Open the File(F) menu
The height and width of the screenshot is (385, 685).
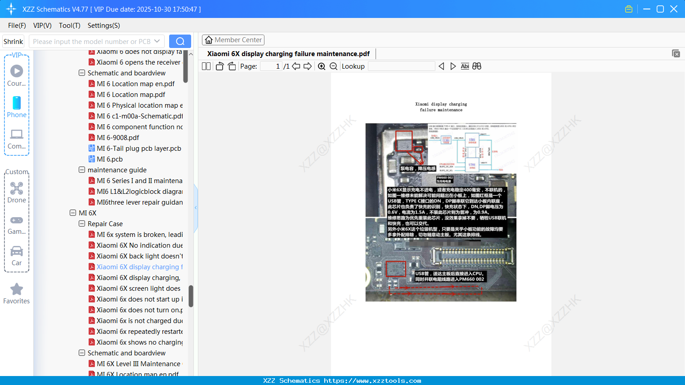click(17, 26)
